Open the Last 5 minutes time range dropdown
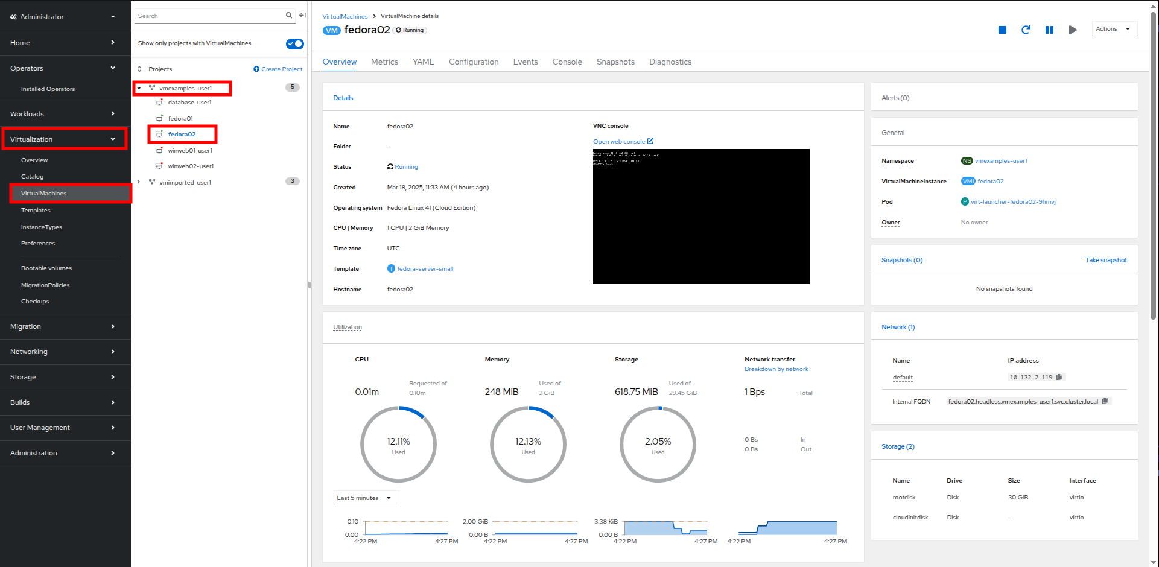Image resolution: width=1159 pixels, height=567 pixels. click(366, 498)
